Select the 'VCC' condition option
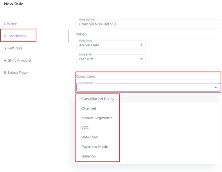The image size is (222, 172). point(85,128)
